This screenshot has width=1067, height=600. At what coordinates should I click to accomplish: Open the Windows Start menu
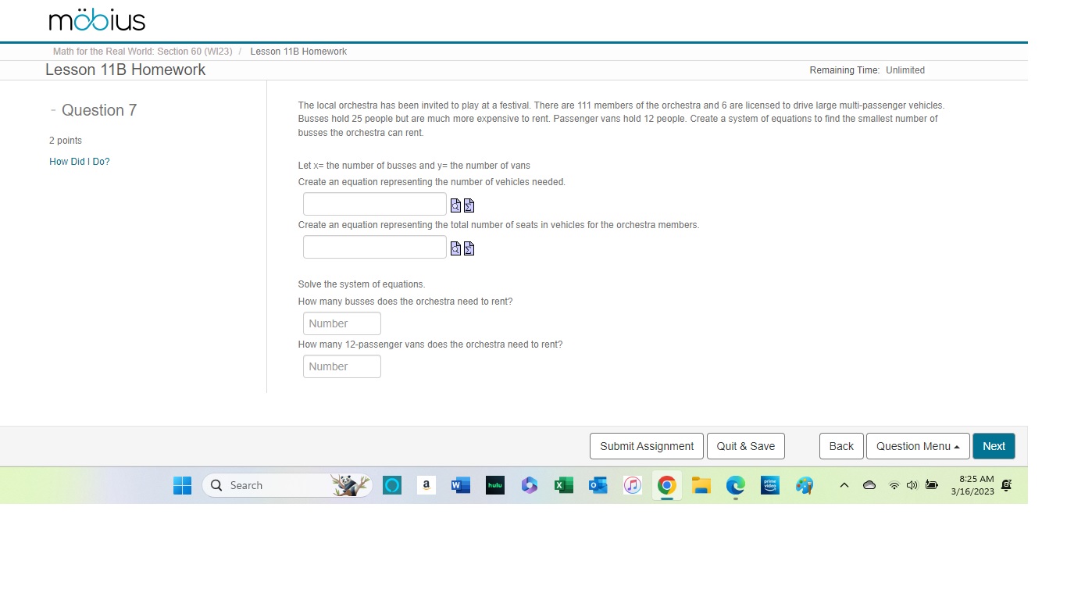point(182,486)
